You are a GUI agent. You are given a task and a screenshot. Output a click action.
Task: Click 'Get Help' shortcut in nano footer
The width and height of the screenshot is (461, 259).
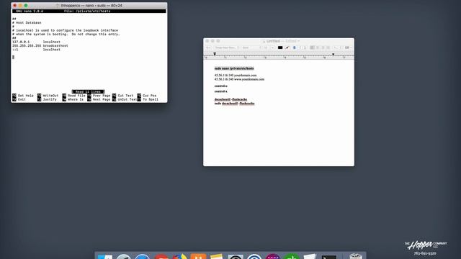pos(23,96)
